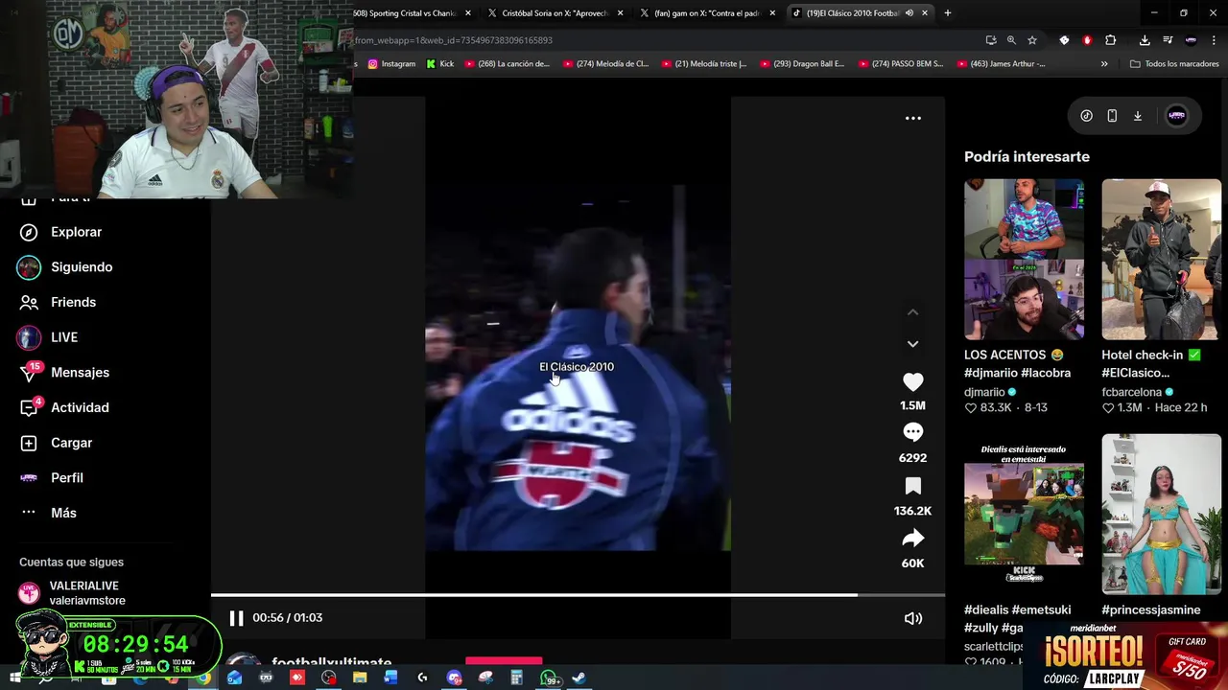Switch to the (fan) gam on X tab
Image resolution: width=1228 pixels, height=690 pixels.
706,13
